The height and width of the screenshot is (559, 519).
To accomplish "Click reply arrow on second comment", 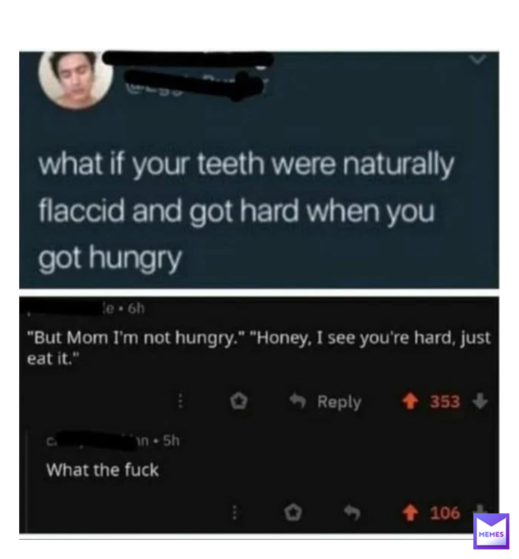I will pyautogui.click(x=352, y=512).
